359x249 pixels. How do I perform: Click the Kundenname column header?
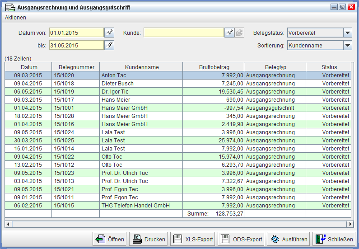[x=141, y=67]
